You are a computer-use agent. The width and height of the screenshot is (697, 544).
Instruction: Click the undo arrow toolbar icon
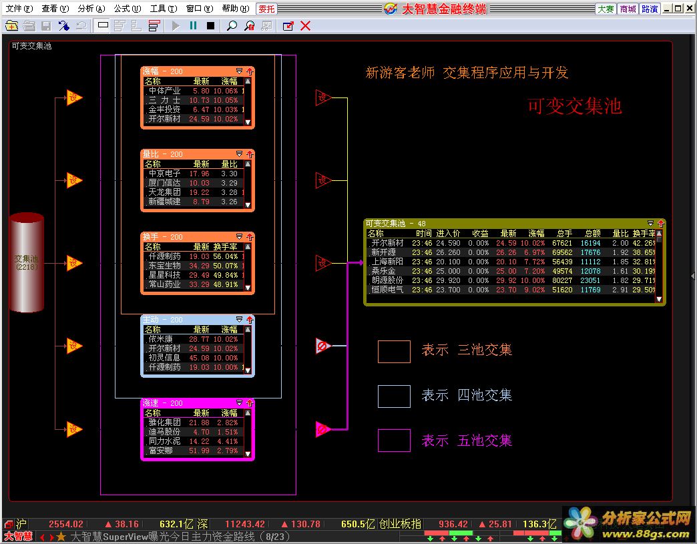click(81, 26)
